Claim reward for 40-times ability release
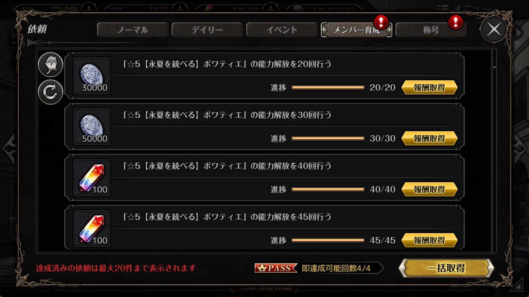 429,189
